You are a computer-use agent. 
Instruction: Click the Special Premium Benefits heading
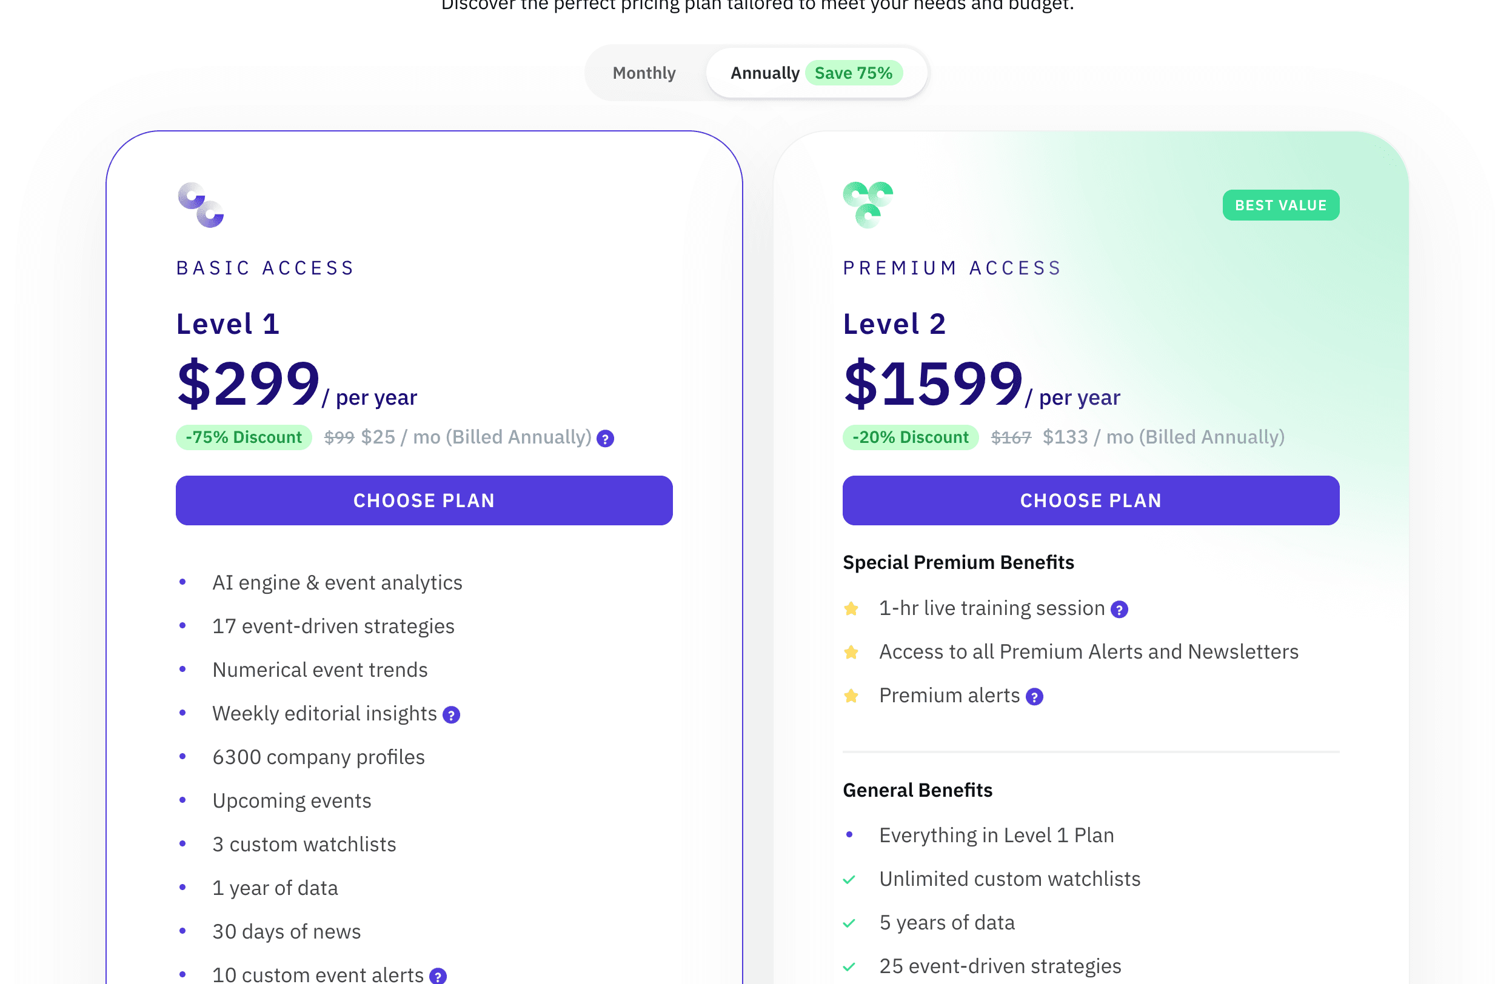pos(958,562)
